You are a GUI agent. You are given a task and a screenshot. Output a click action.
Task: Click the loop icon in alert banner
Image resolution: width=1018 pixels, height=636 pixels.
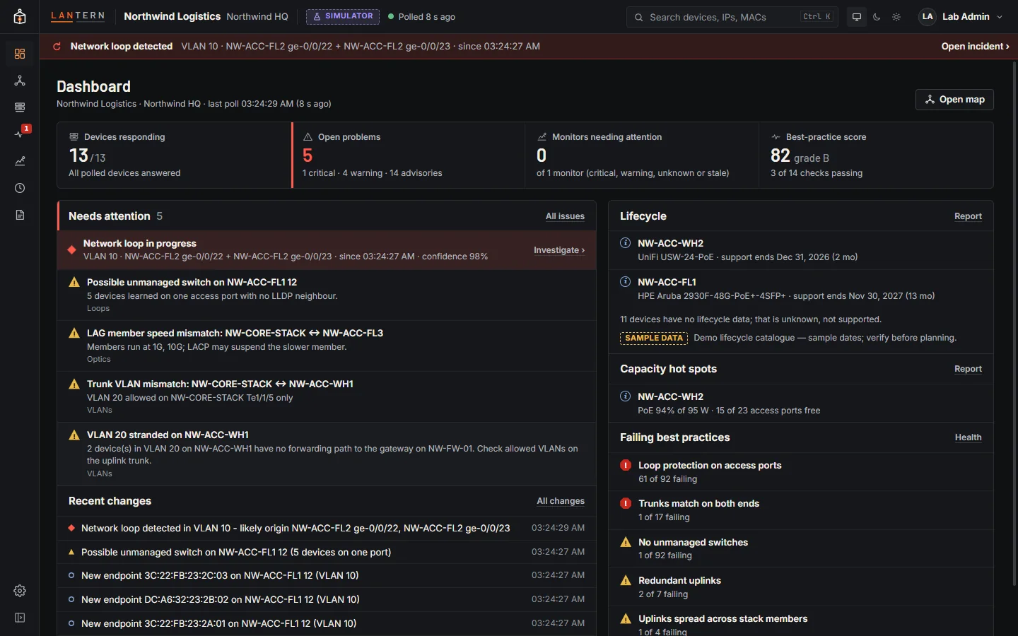[57, 46]
